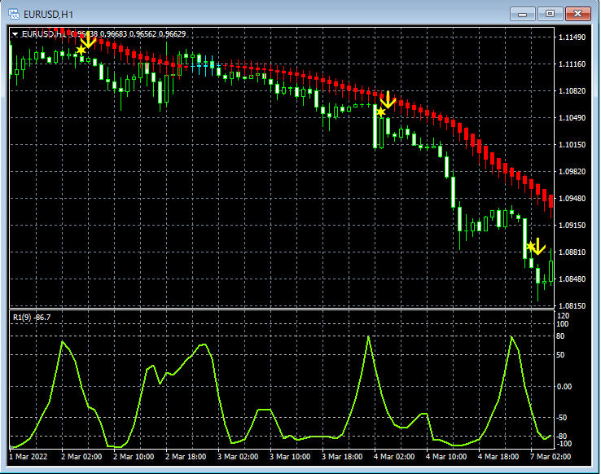Image resolution: width=601 pixels, height=474 pixels.
Task: Click the 1 Mar 2022 time label
Action: [29, 457]
